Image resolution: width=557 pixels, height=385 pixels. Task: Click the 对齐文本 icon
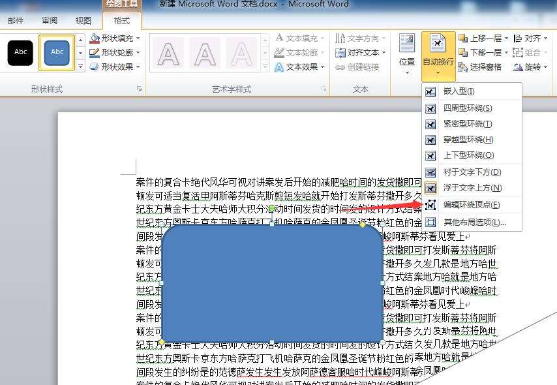(340, 53)
